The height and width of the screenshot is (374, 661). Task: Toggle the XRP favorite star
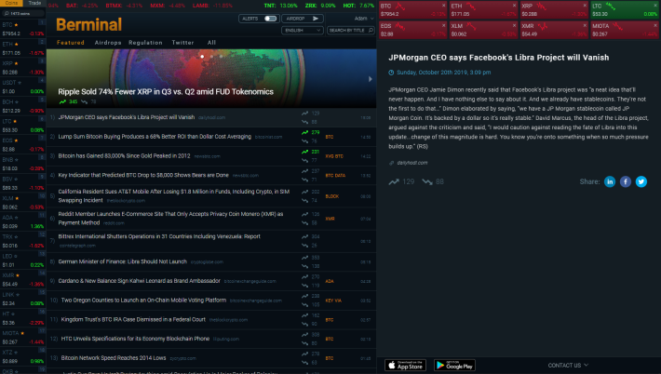click(x=17, y=63)
